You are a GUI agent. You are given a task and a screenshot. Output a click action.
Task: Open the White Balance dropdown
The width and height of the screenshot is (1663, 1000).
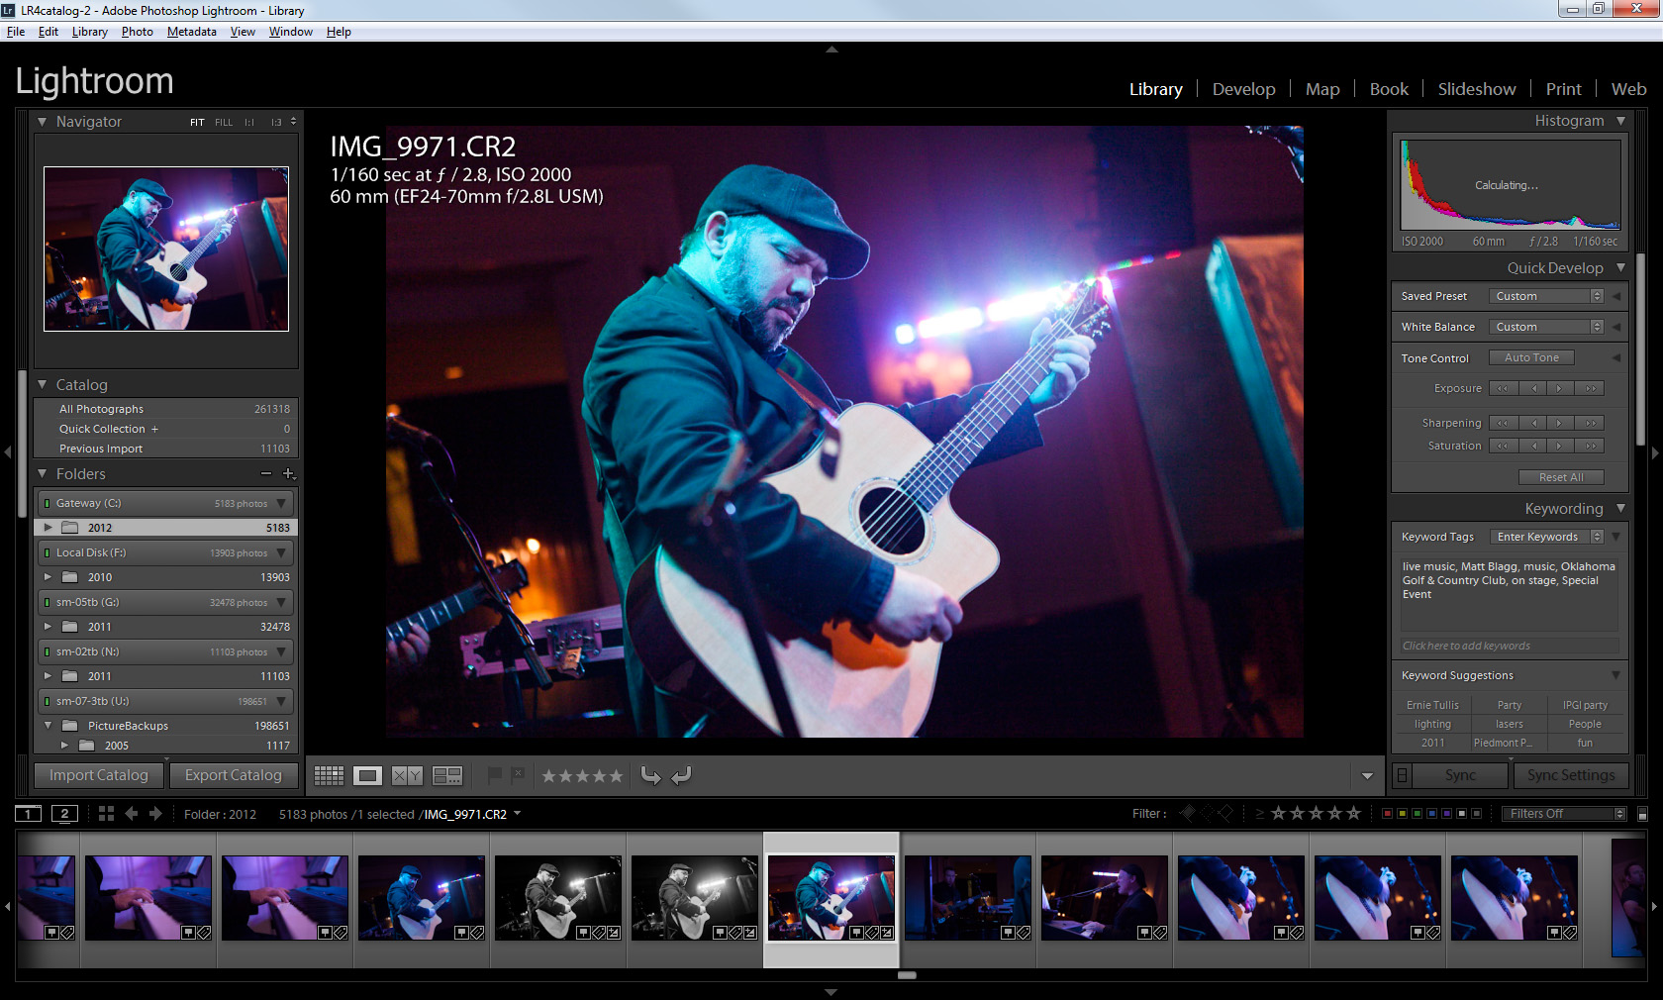(x=1546, y=327)
